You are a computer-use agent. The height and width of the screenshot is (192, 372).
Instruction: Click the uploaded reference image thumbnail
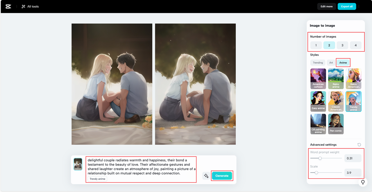coord(78,164)
